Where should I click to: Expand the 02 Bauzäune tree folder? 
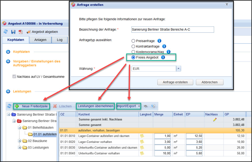point(19,141)
